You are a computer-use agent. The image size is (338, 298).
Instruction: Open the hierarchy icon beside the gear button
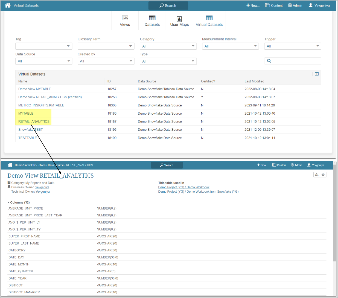coord(317,175)
